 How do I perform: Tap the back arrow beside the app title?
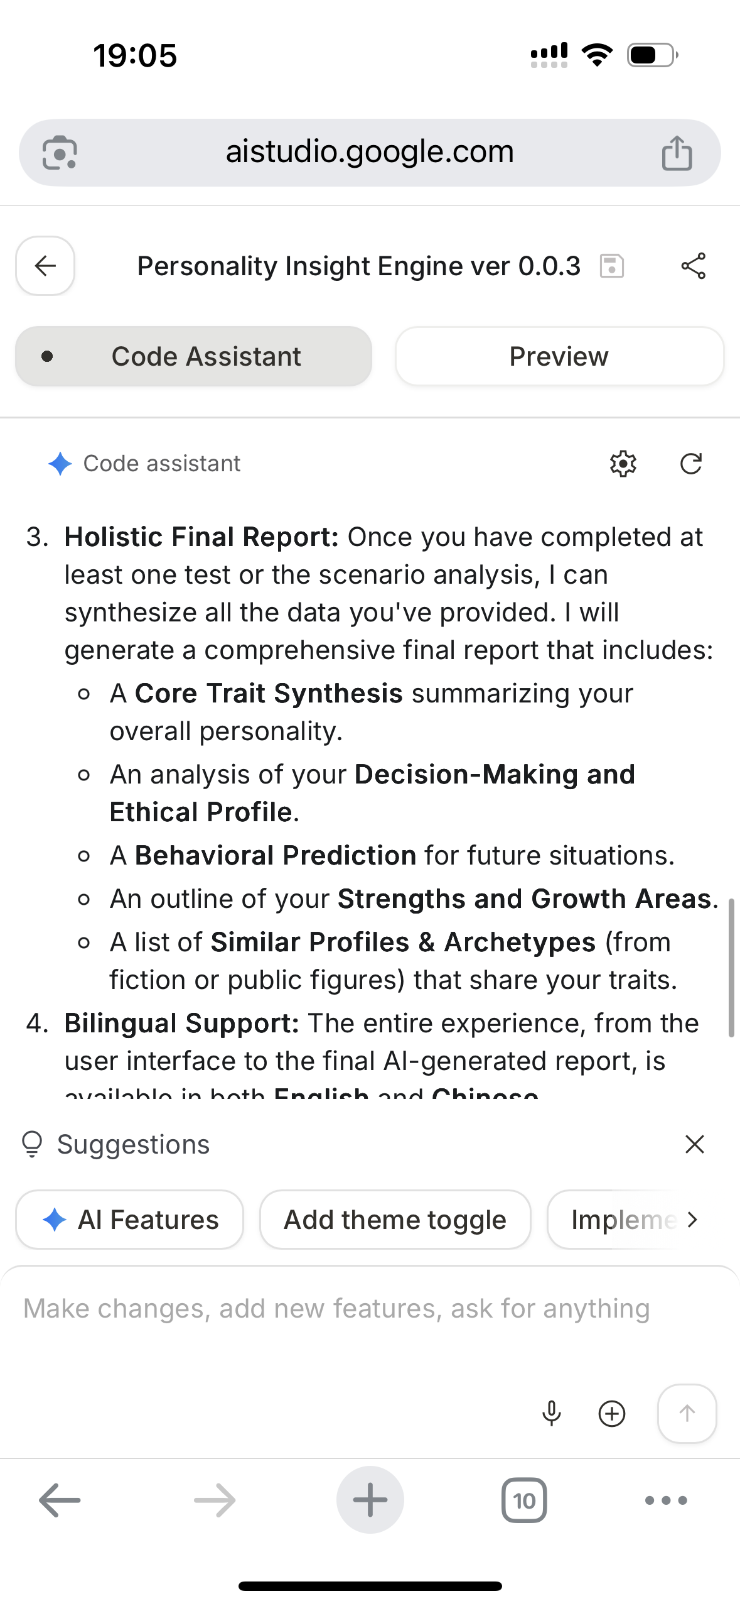(45, 266)
